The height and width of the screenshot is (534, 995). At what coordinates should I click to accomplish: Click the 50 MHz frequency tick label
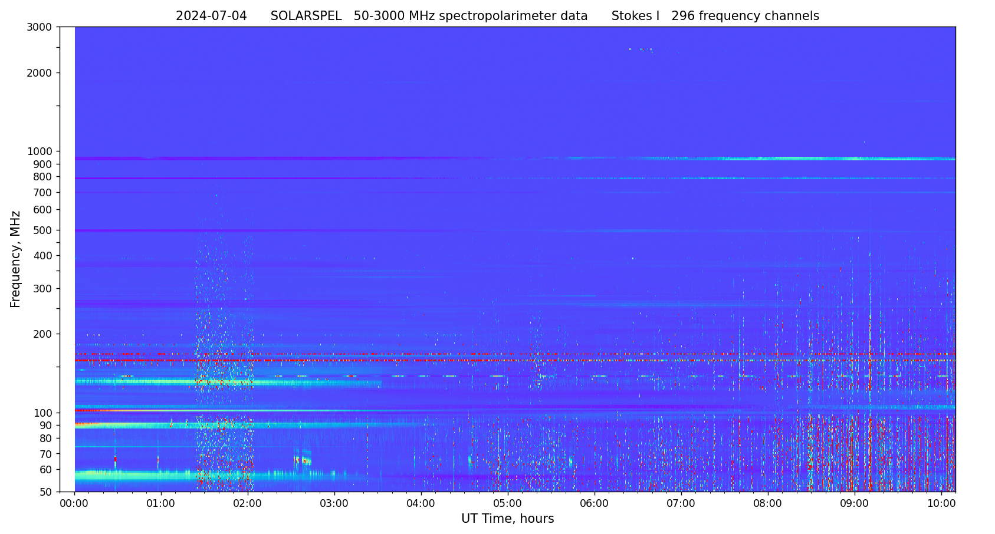(44, 492)
